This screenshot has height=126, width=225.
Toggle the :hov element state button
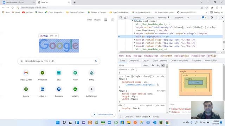[145, 65]
